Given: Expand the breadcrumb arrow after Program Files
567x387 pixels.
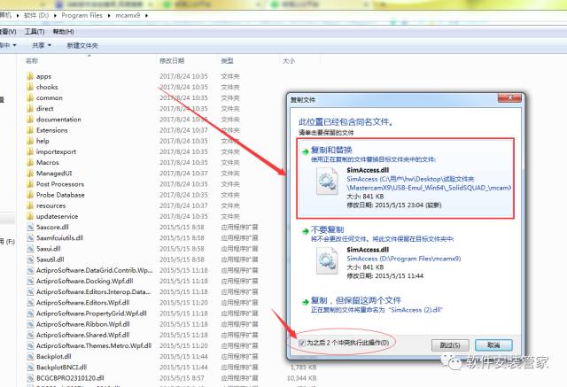Looking at the screenshot, I should pos(109,16).
